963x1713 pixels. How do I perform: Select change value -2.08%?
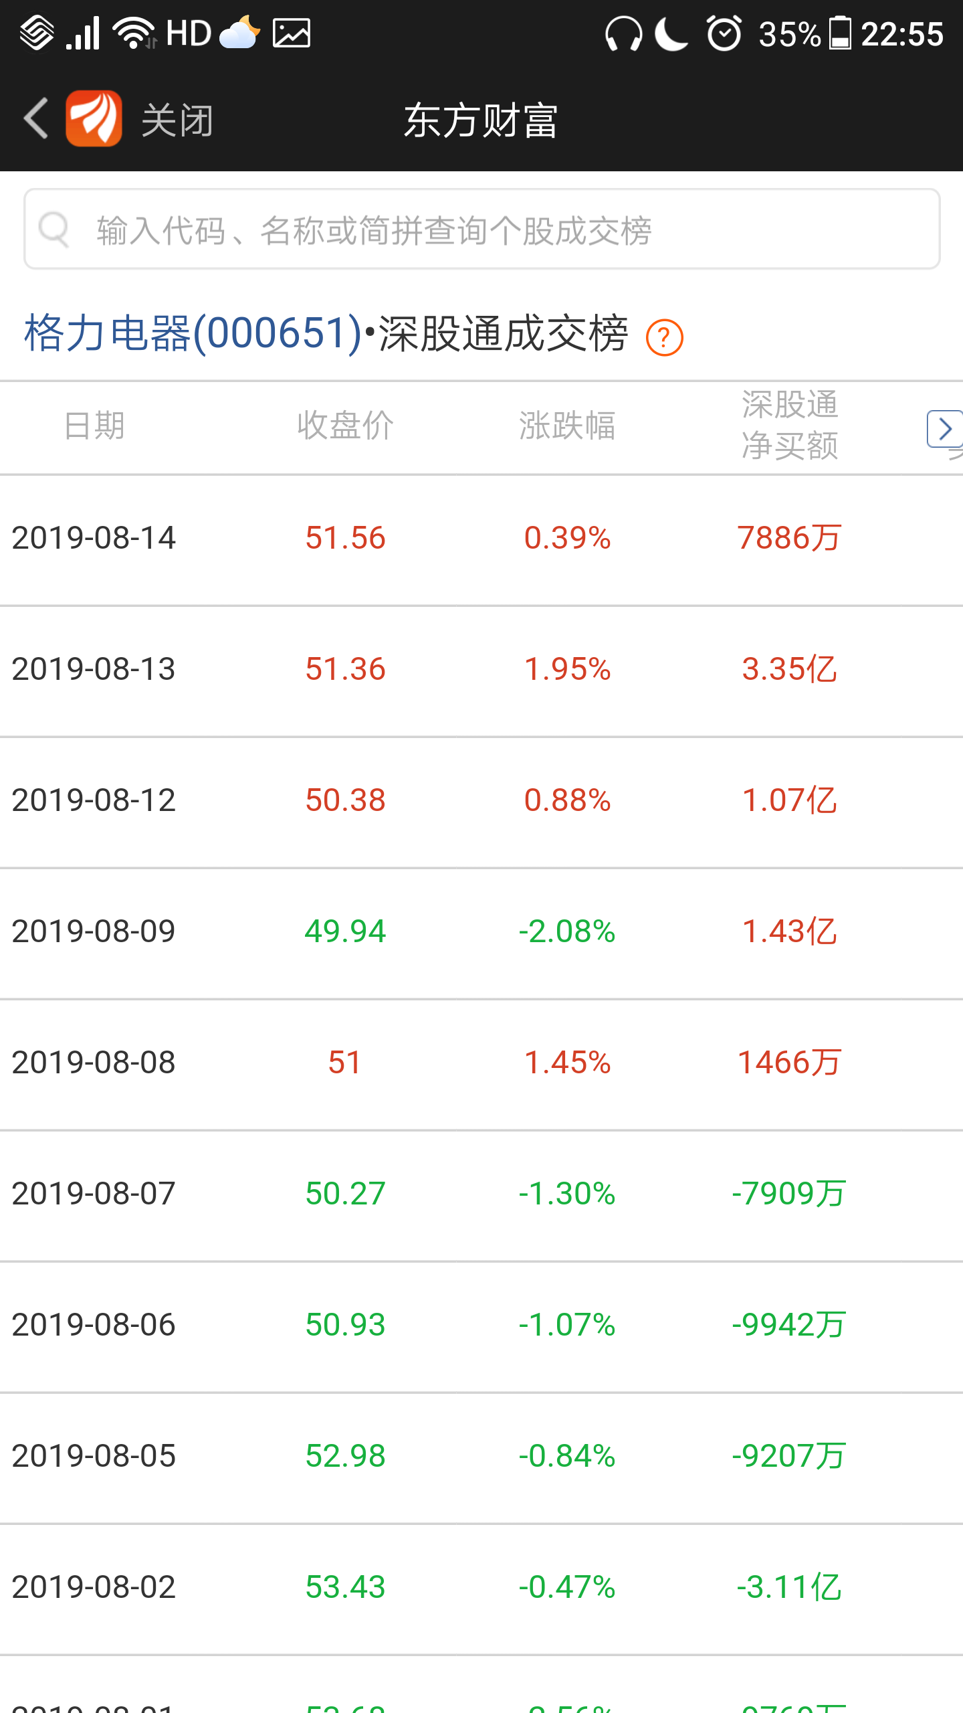point(567,931)
